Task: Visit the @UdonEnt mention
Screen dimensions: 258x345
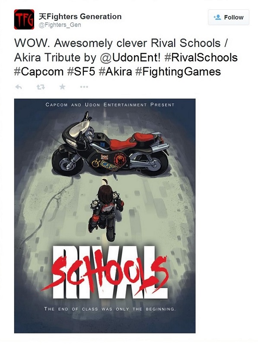Action: (x=130, y=57)
